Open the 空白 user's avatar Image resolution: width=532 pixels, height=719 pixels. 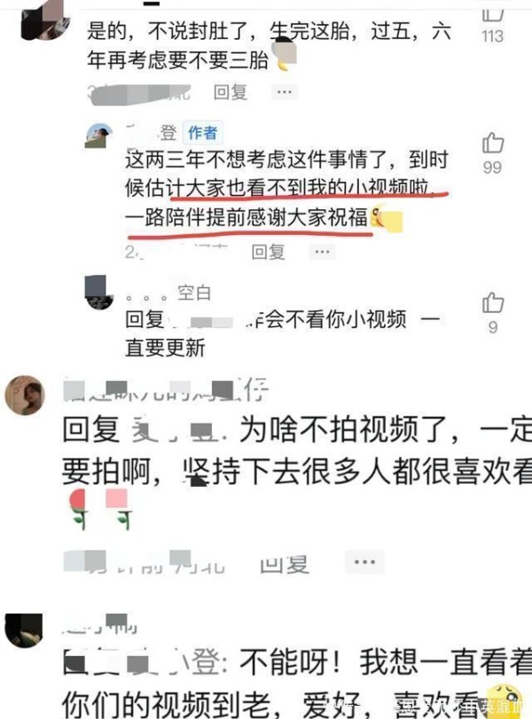[99, 293]
